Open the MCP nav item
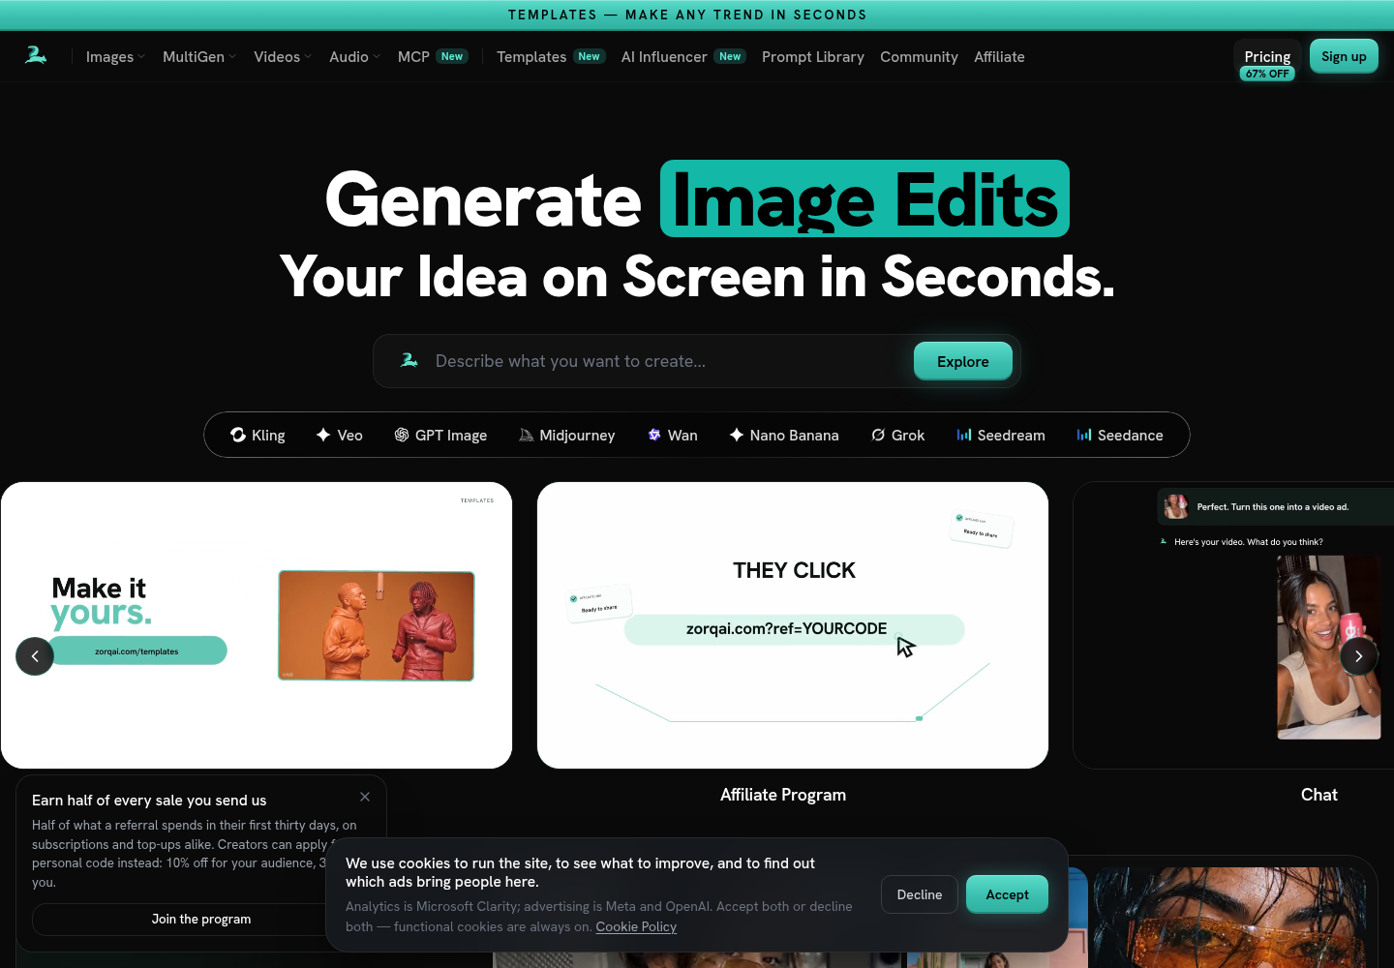The image size is (1394, 968). tap(433, 57)
